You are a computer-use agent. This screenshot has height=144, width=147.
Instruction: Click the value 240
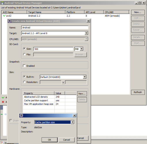[x=58, y=97]
